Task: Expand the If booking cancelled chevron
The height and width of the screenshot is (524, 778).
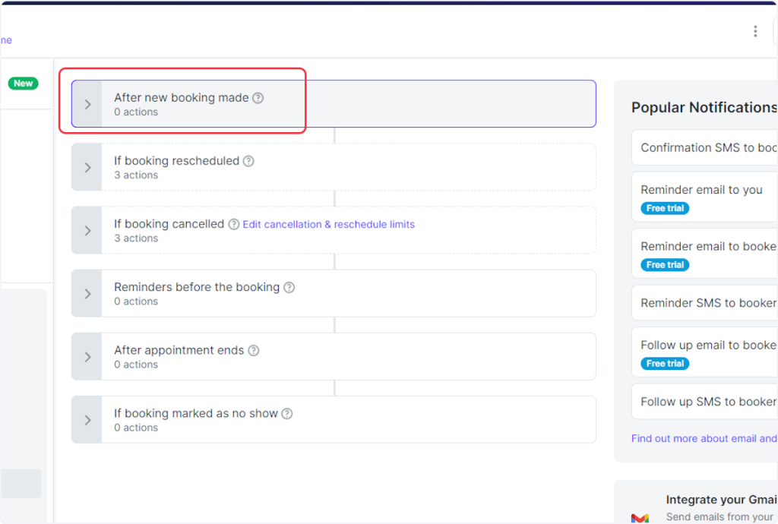Action: pyautogui.click(x=87, y=230)
